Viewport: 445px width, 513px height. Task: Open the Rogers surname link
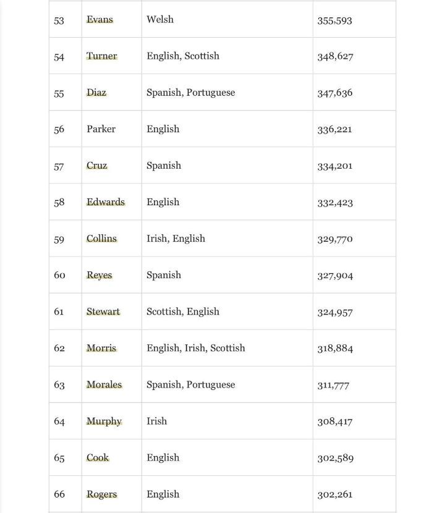click(101, 494)
